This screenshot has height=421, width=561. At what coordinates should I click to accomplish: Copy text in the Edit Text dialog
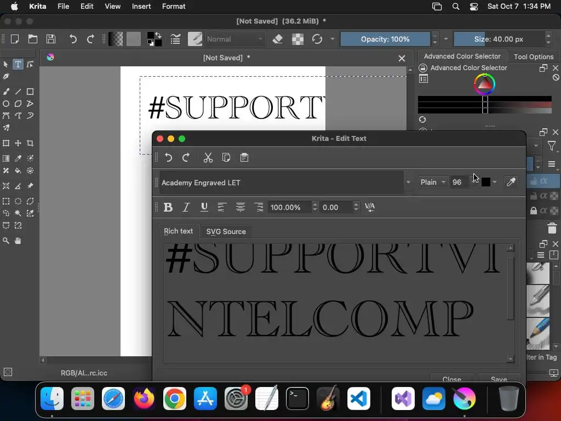tap(226, 157)
